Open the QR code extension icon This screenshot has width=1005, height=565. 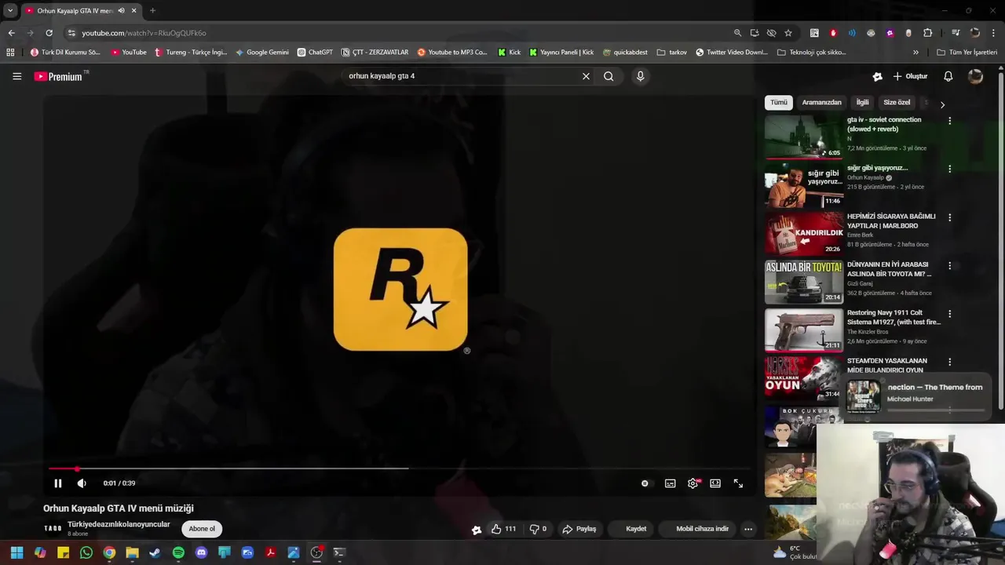814,33
